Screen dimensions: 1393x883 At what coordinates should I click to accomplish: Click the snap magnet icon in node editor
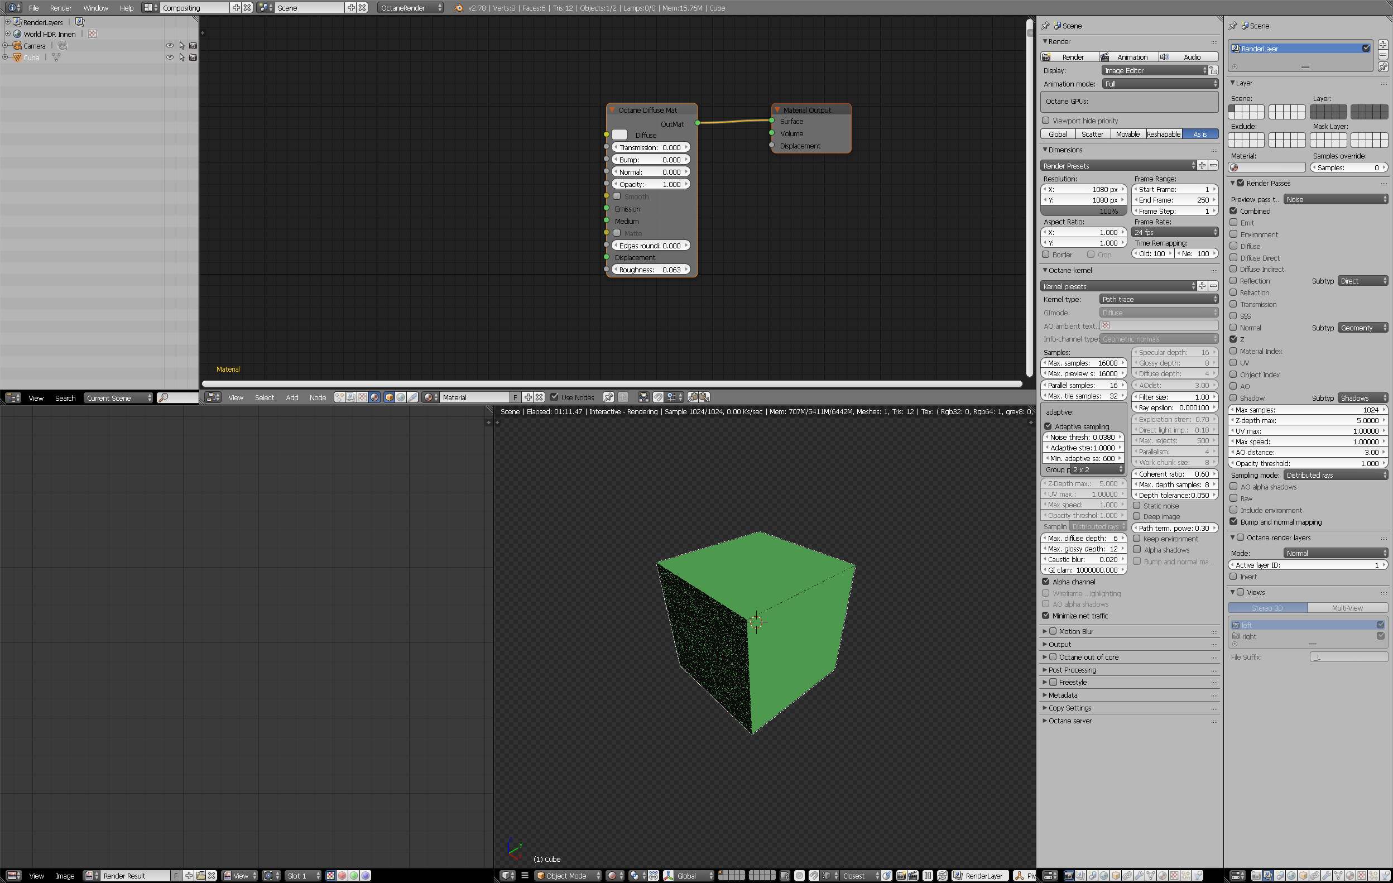click(x=658, y=397)
